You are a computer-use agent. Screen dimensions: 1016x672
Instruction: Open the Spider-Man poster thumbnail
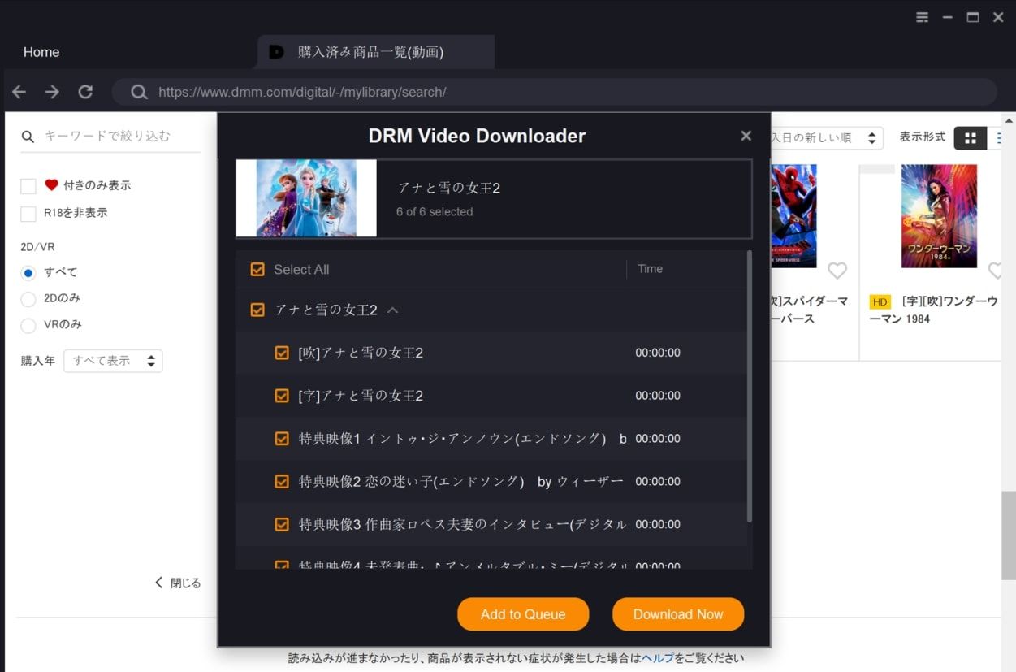coord(793,216)
